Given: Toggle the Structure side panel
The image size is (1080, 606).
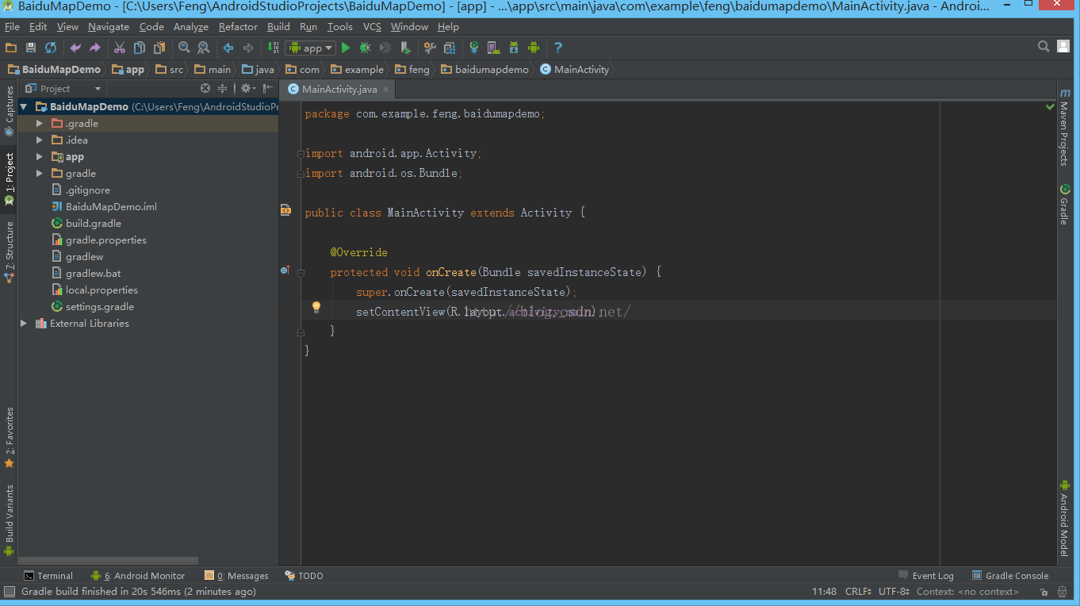Looking at the screenshot, I should (x=9, y=253).
